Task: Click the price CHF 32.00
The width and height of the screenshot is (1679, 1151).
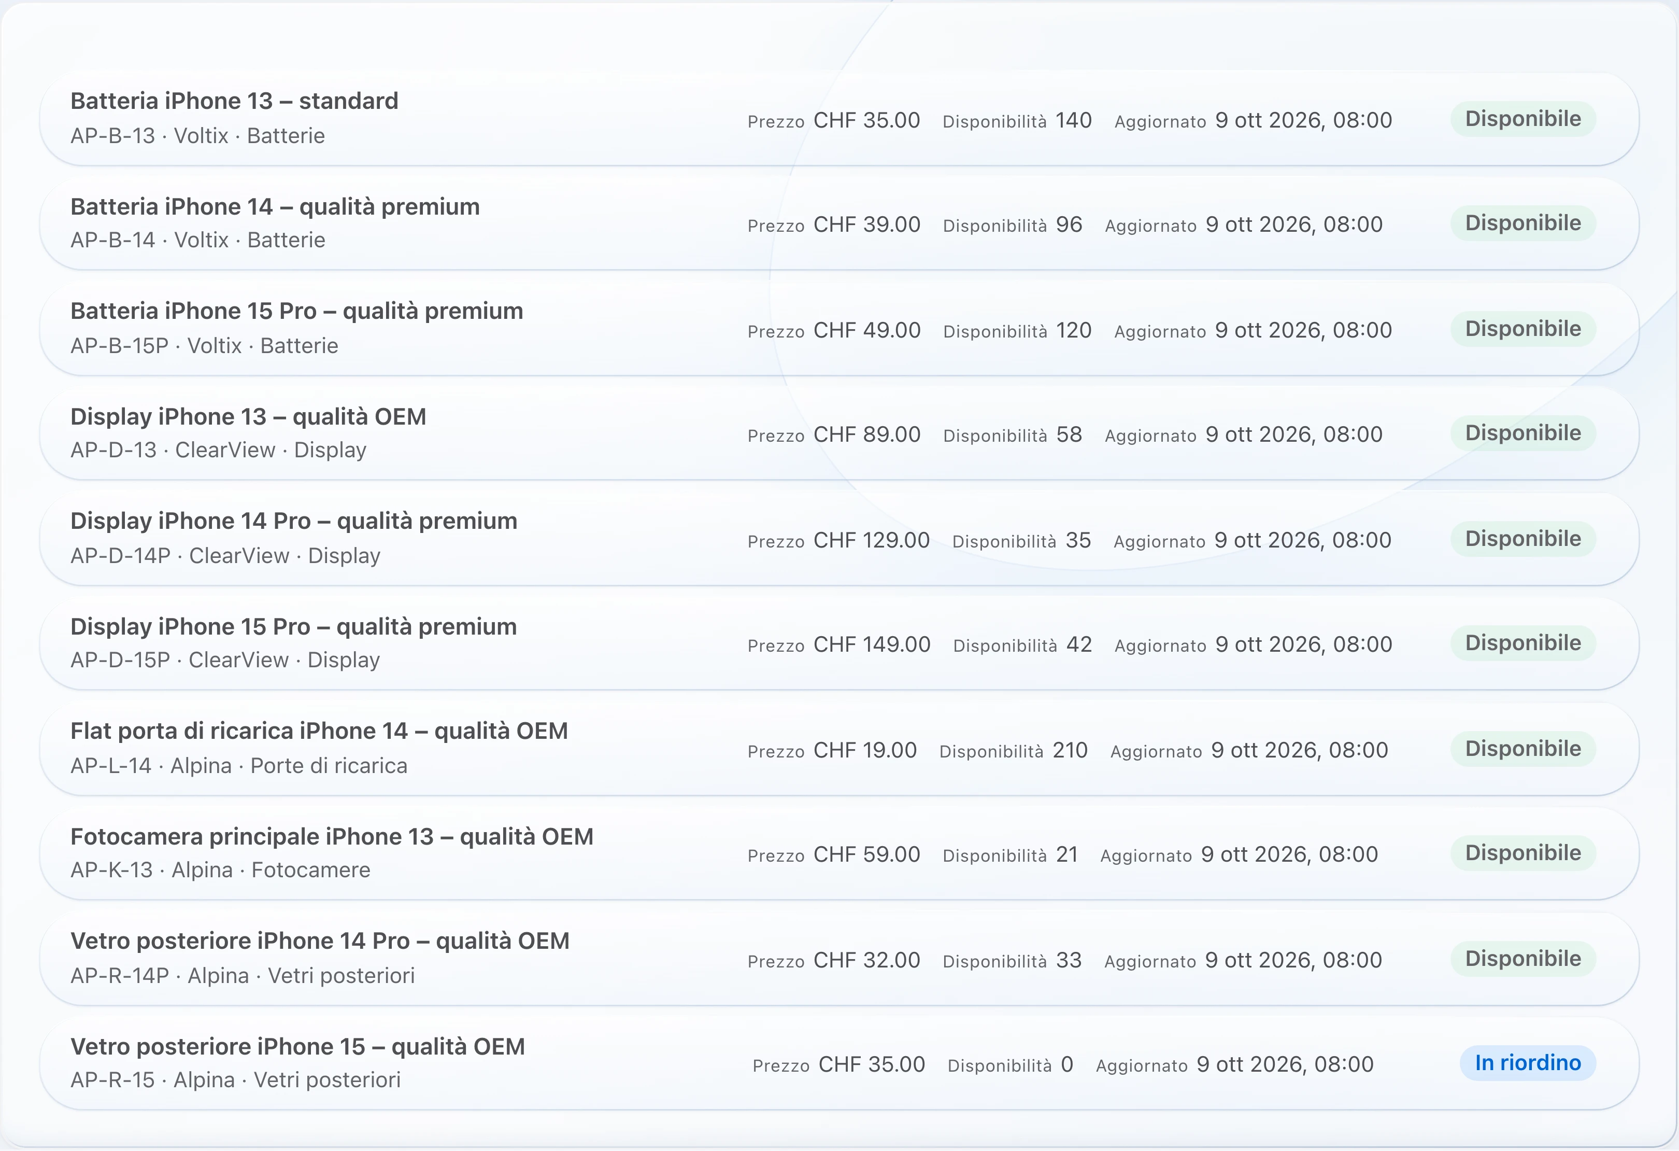Action: coord(867,960)
